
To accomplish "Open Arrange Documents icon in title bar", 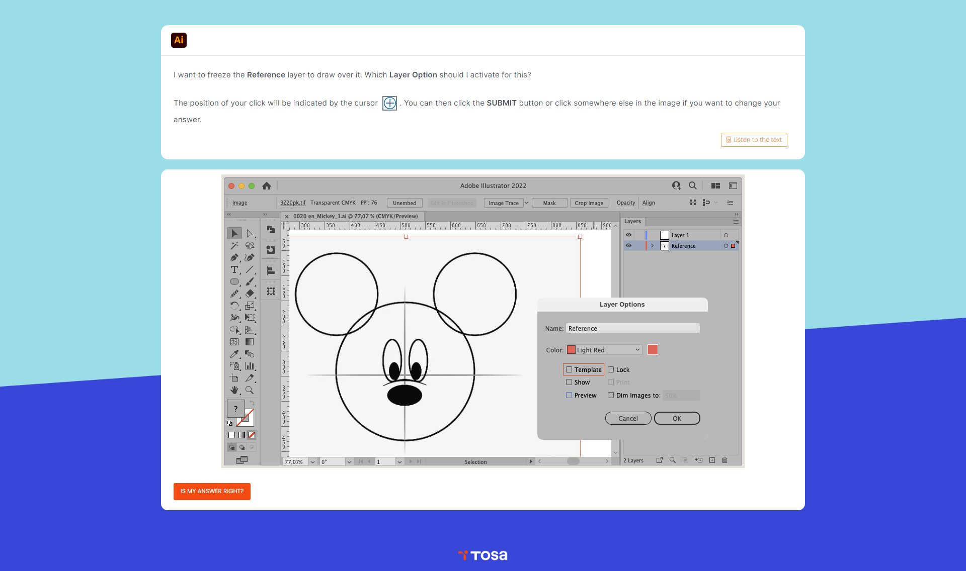I will [x=715, y=186].
